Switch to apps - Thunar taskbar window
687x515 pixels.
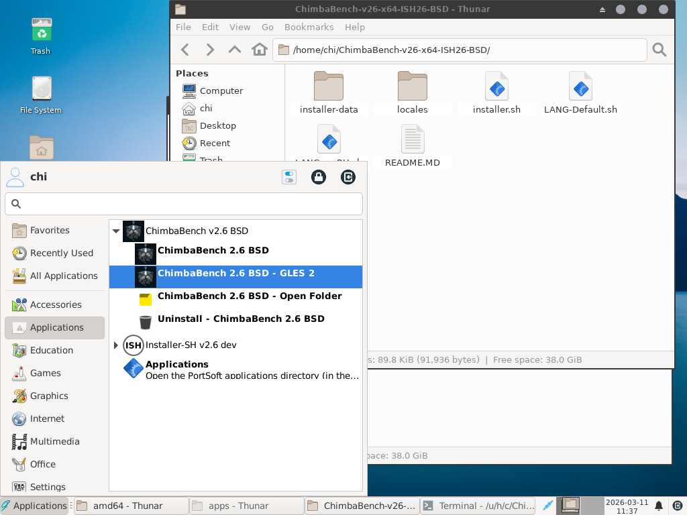247,506
